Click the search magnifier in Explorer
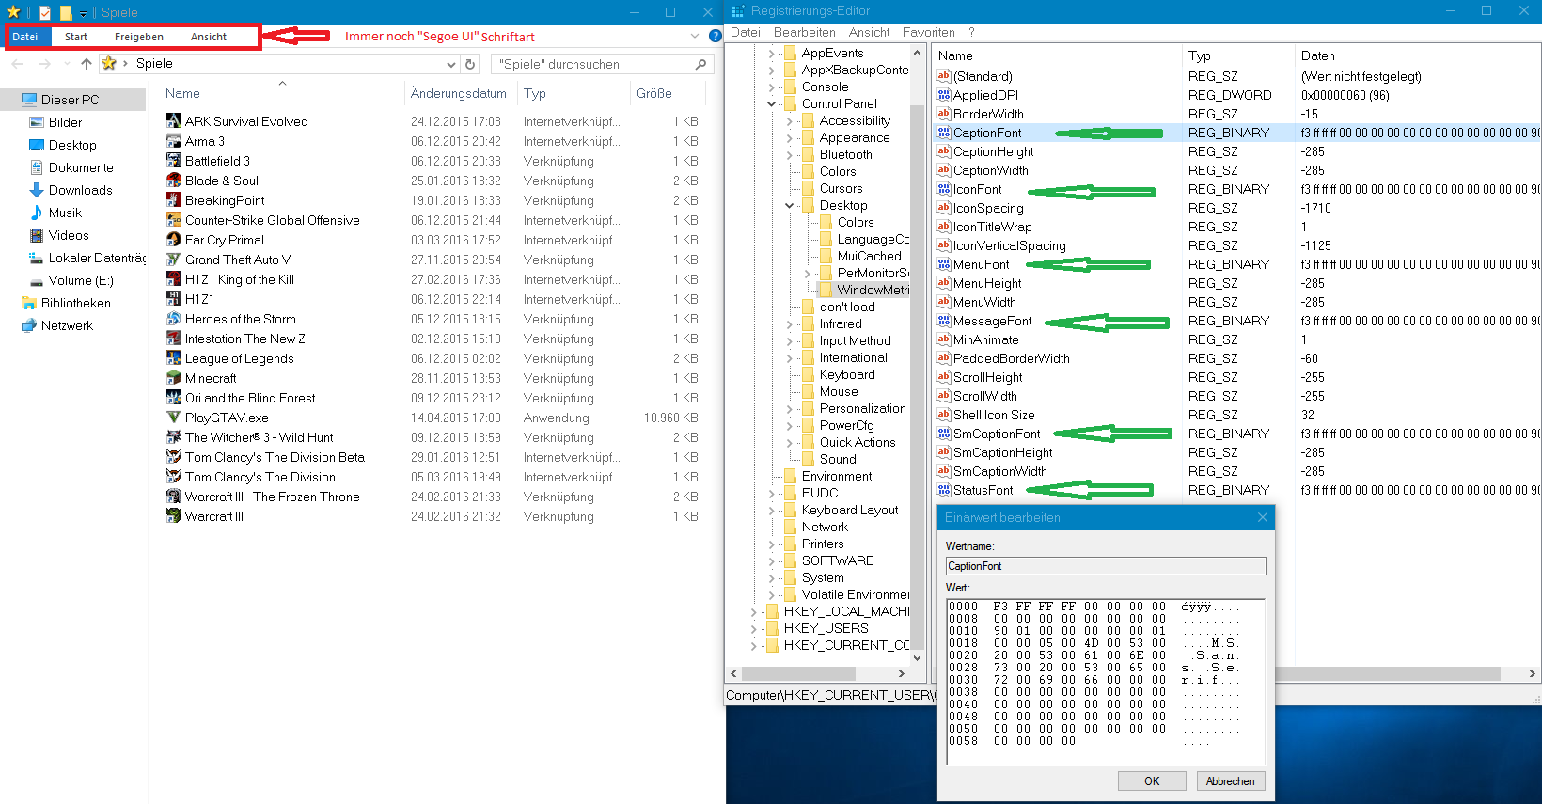This screenshot has width=1542, height=804. 700,64
